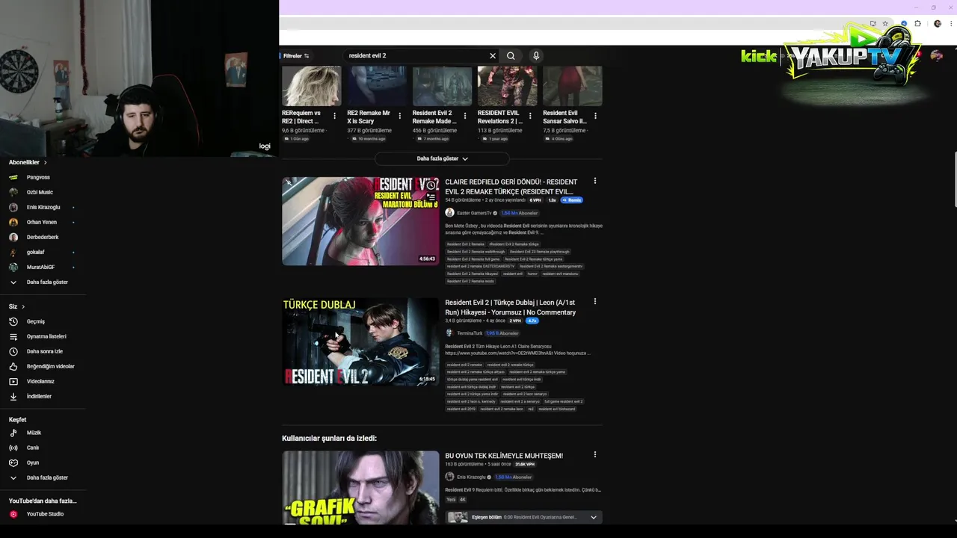Click tag "Resident Evil 2 Remake mods"

coord(470,281)
